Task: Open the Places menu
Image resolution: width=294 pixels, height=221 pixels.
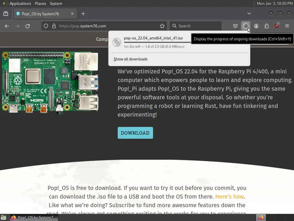Action: pos(40,3)
